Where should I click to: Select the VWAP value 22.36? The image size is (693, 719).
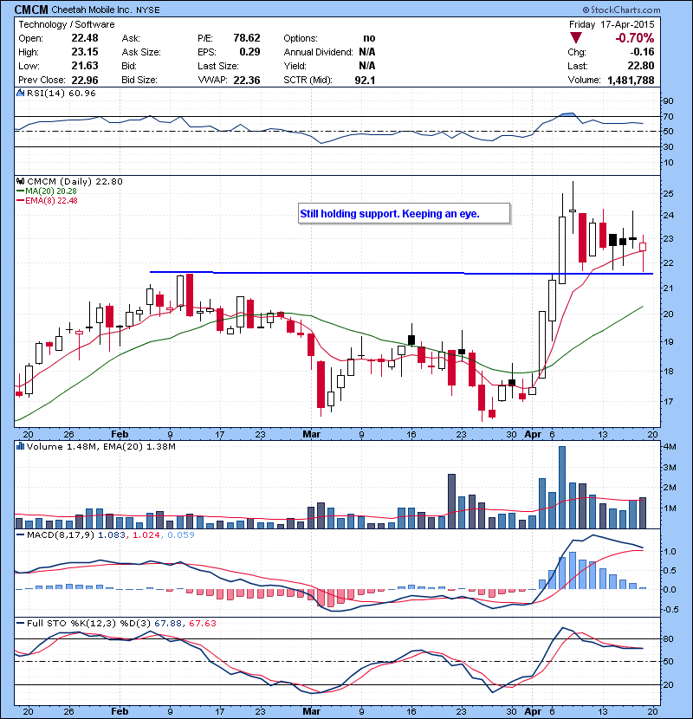pyautogui.click(x=247, y=80)
